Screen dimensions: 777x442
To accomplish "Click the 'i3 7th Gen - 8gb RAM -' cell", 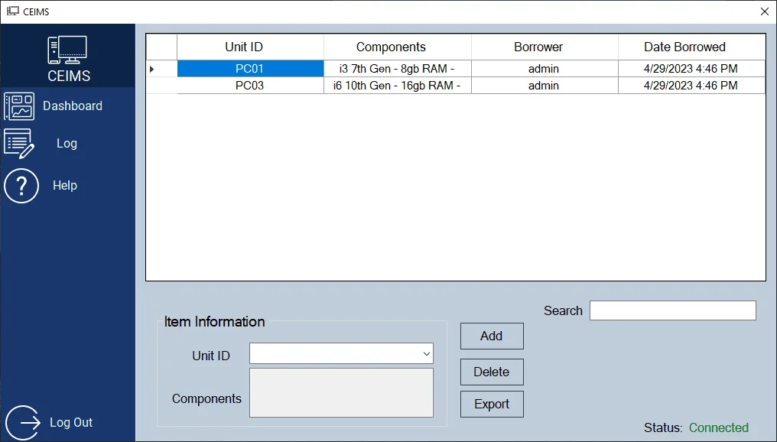I will tap(398, 68).
